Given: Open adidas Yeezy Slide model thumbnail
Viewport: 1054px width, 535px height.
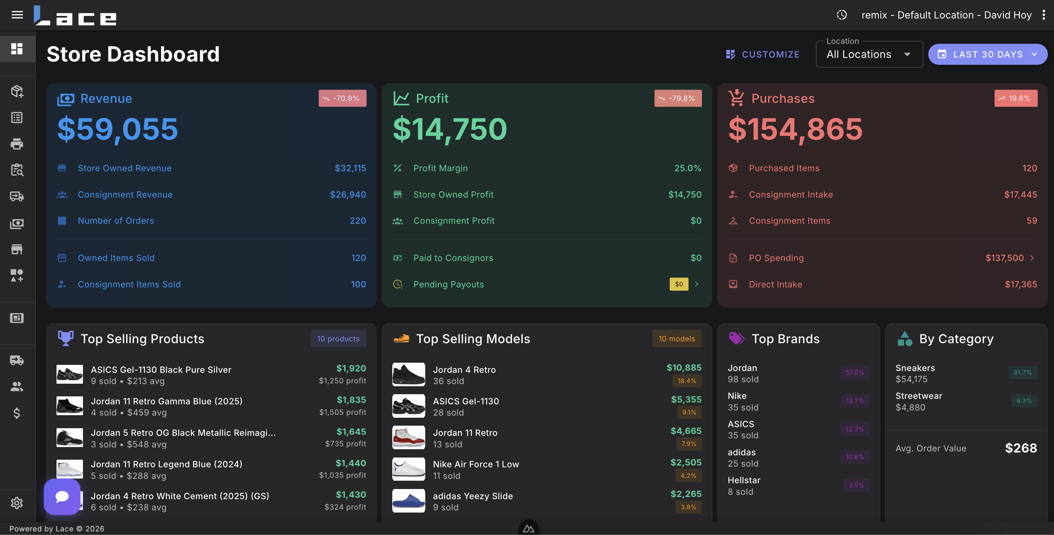Looking at the screenshot, I should (408, 501).
